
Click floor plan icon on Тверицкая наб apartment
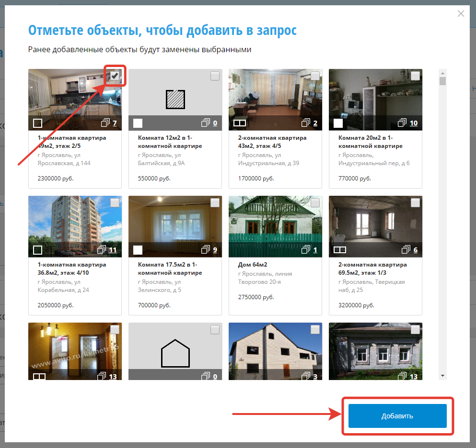point(339,250)
